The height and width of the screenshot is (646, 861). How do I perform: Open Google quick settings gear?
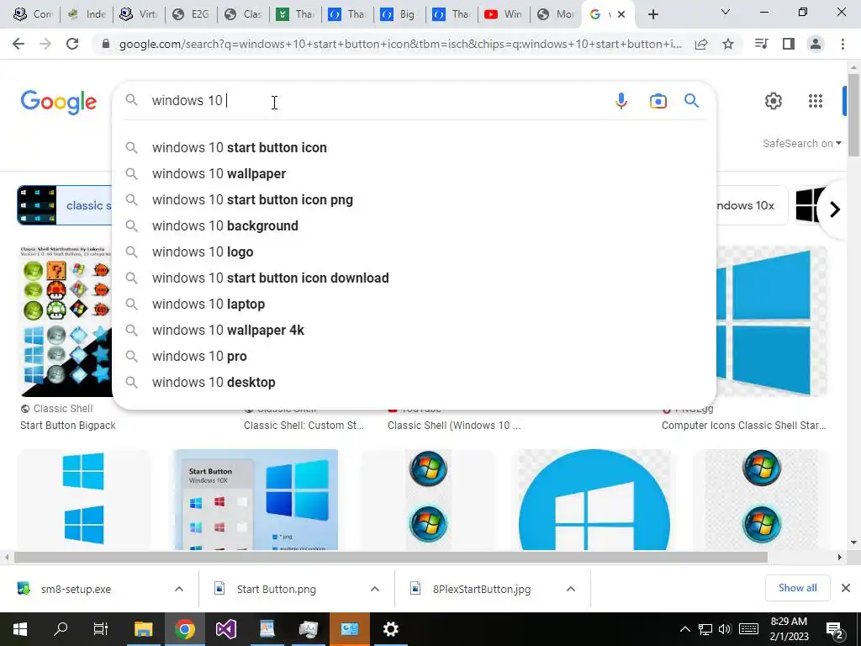point(774,101)
